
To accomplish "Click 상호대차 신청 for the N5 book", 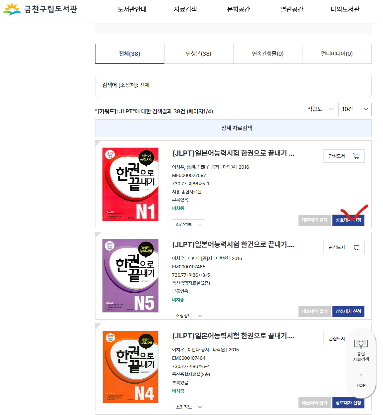I will (348, 311).
